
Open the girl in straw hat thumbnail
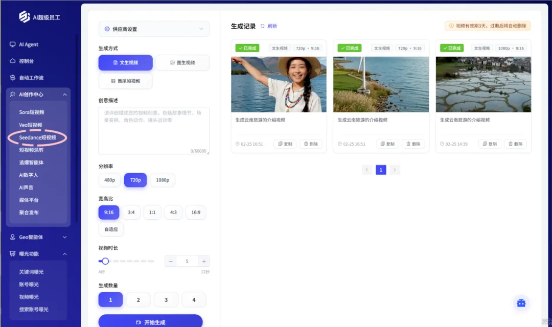coord(279,84)
